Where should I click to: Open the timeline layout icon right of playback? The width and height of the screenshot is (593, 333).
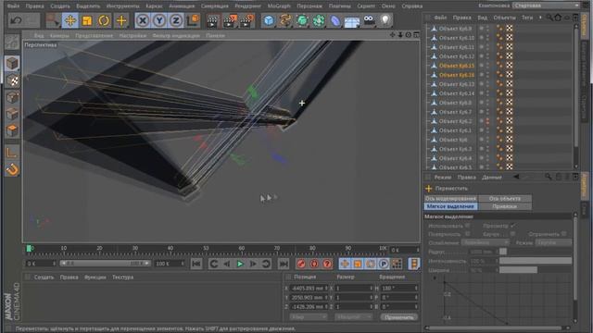414,264
